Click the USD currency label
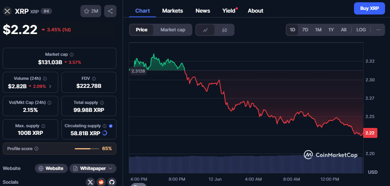 373,172
